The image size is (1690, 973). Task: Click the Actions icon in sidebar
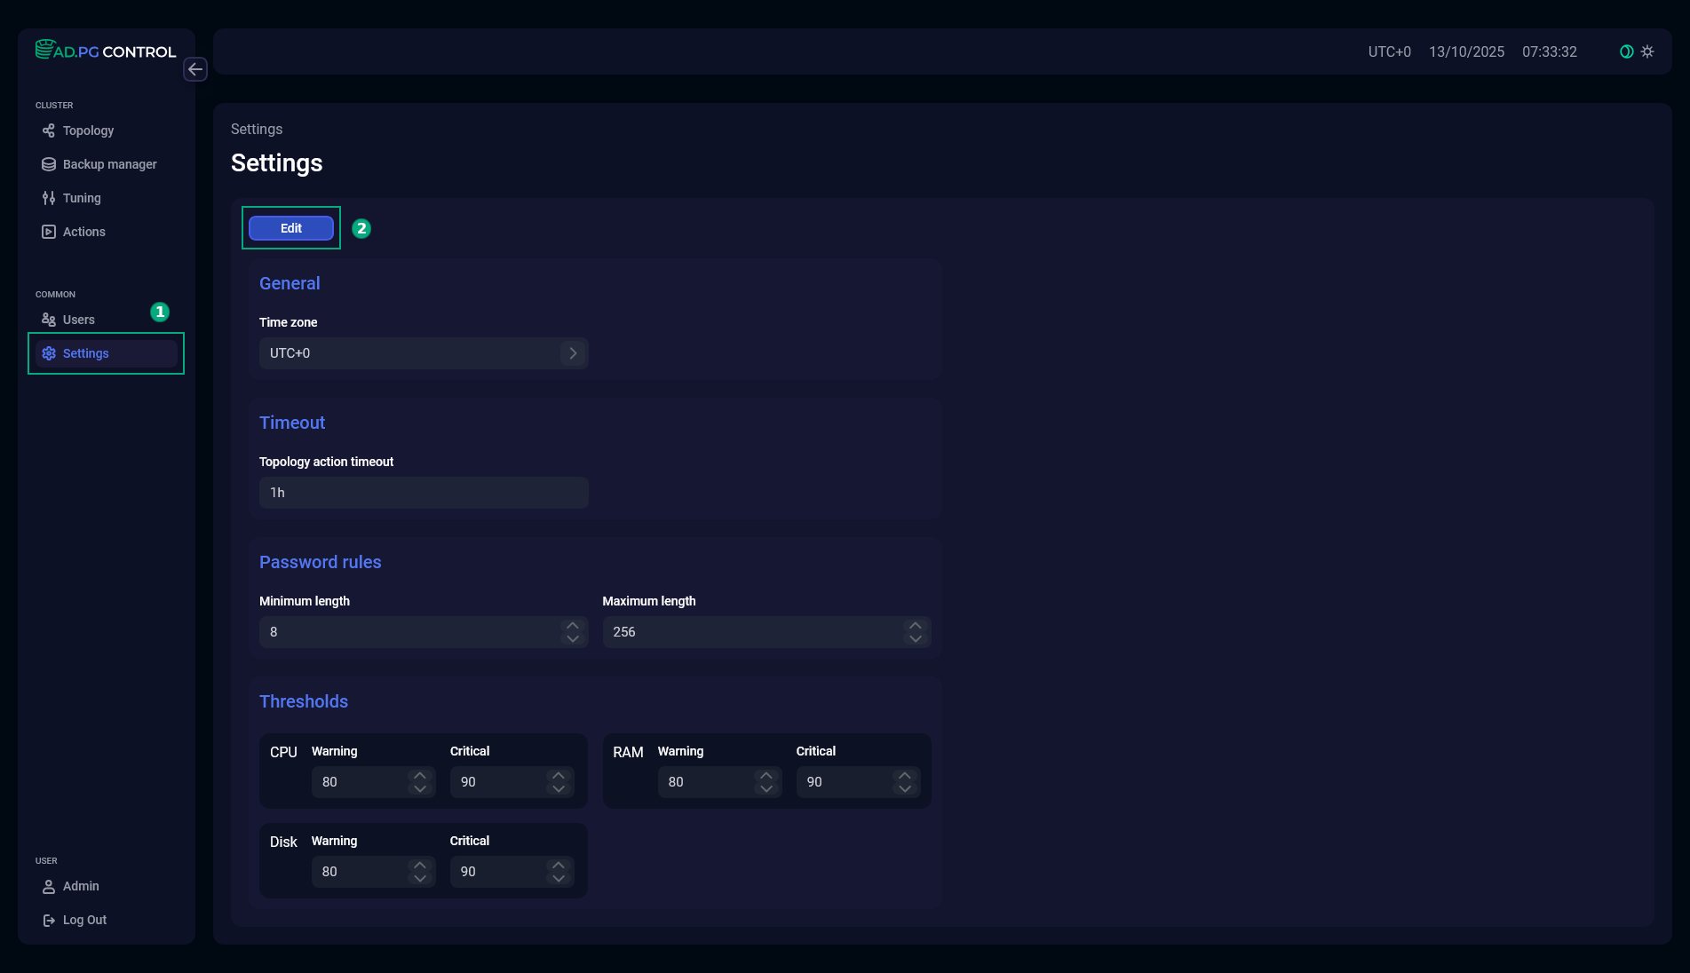pos(49,232)
